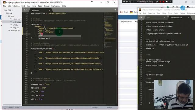Viewport: 195px width, 110px height.
Task: Go to next tab arrow in settings window
Action: tap(26, 10)
